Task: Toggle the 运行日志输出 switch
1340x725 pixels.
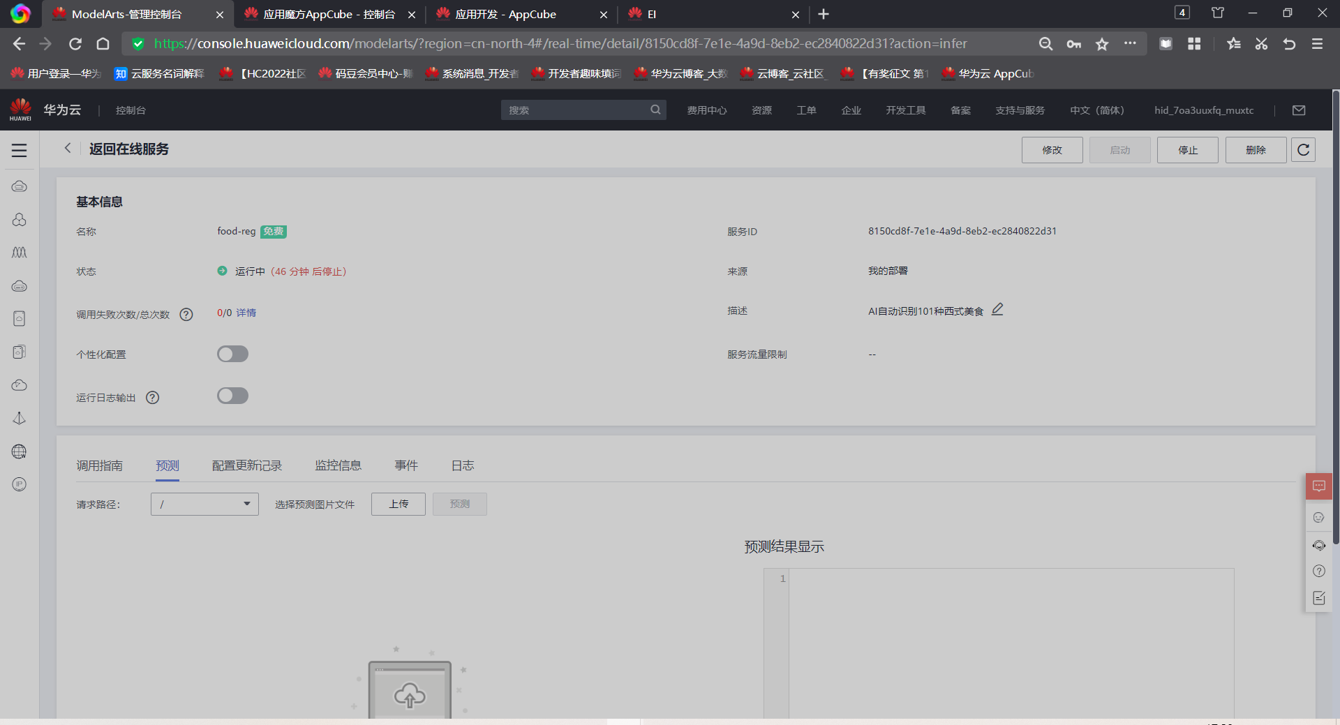Action: [232, 396]
